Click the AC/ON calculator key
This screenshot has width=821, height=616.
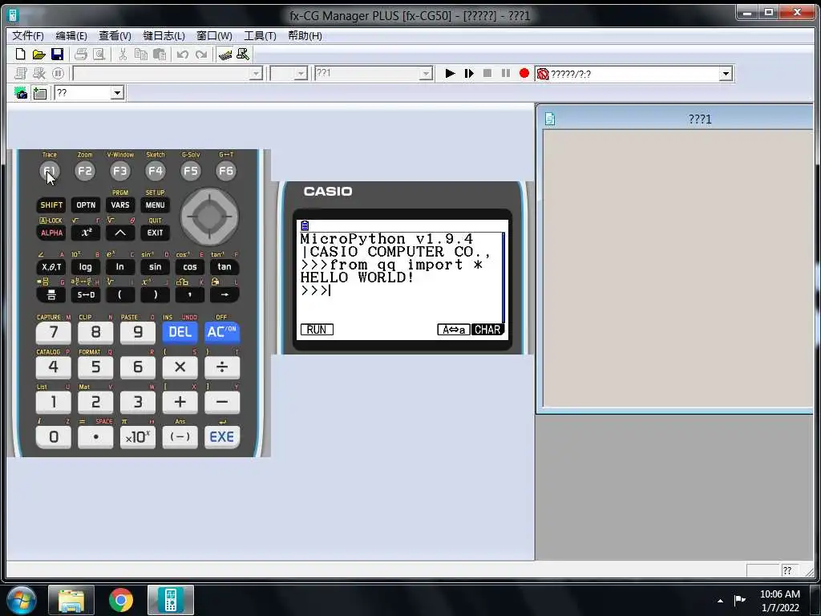click(222, 332)
